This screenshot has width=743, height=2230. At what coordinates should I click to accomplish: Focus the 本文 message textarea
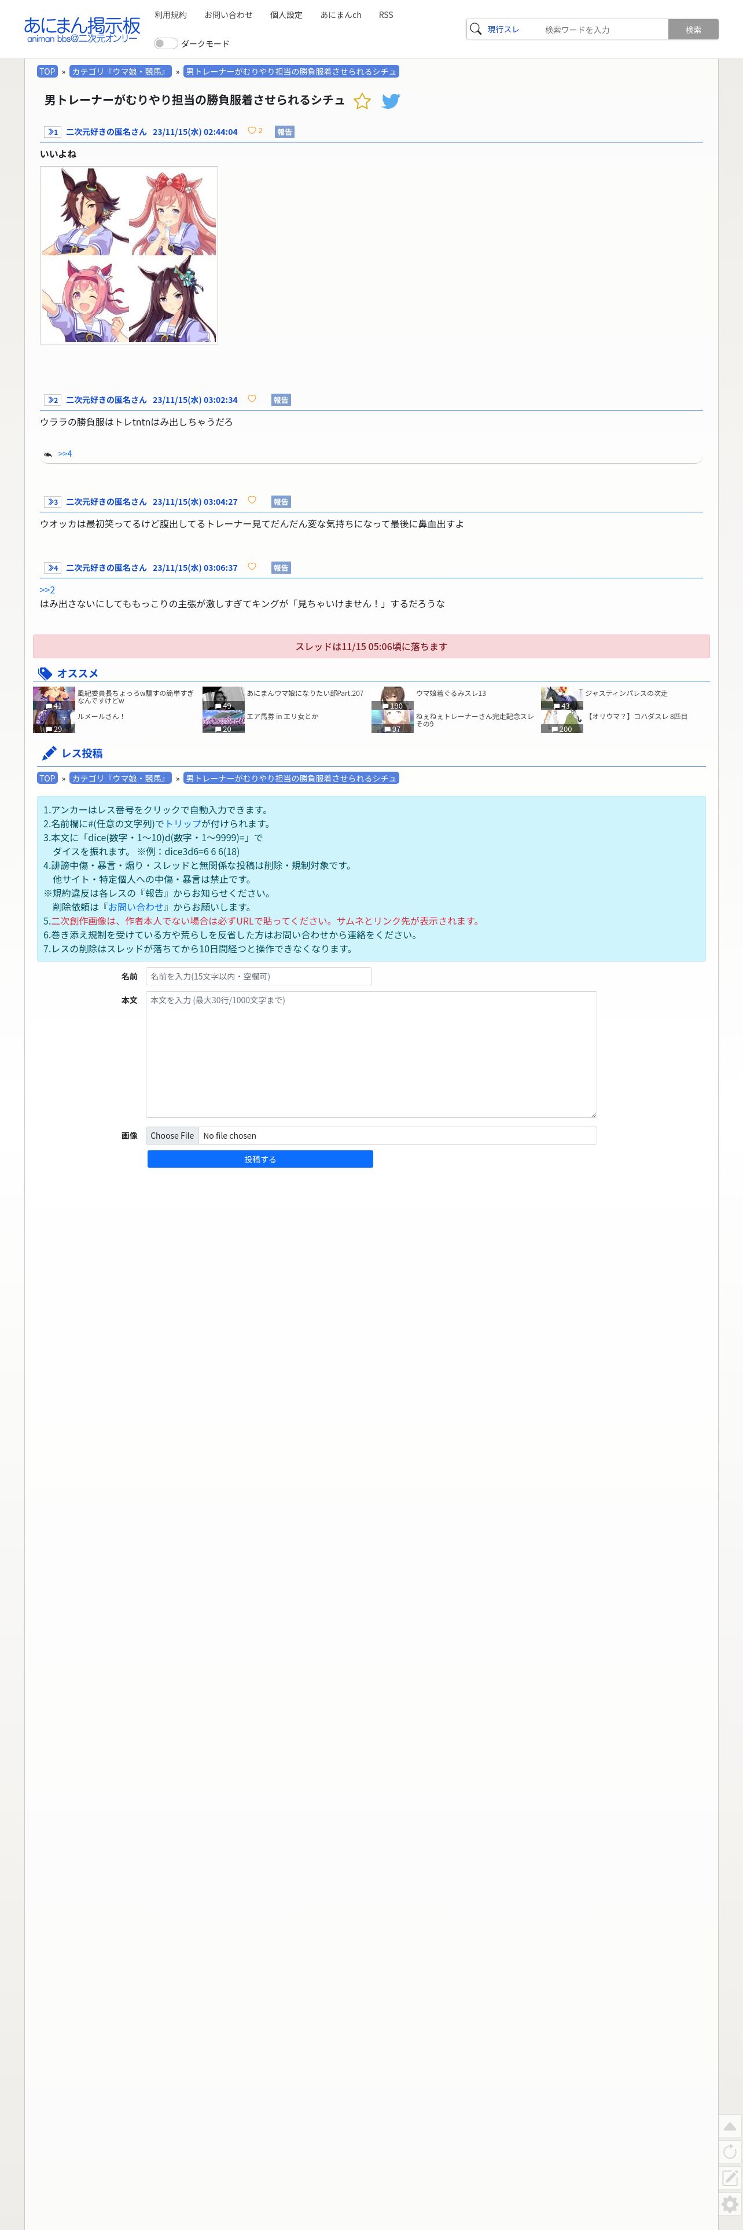tap(371, 1054)
